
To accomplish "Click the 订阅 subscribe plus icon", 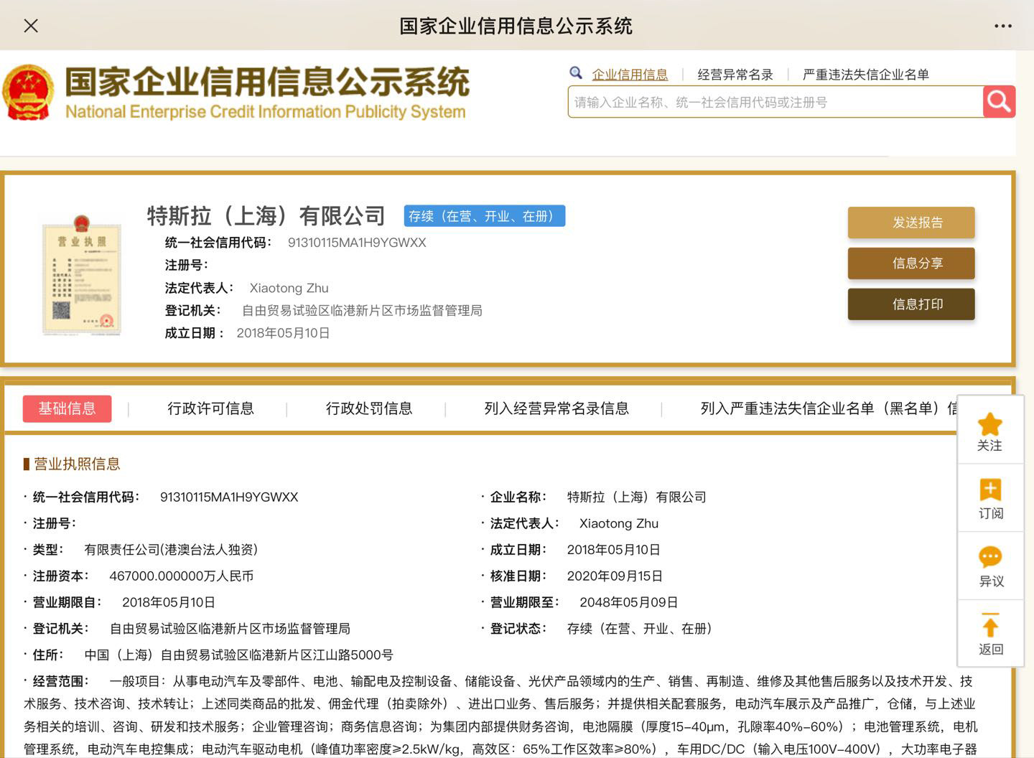I will click(x=990, y=490).
